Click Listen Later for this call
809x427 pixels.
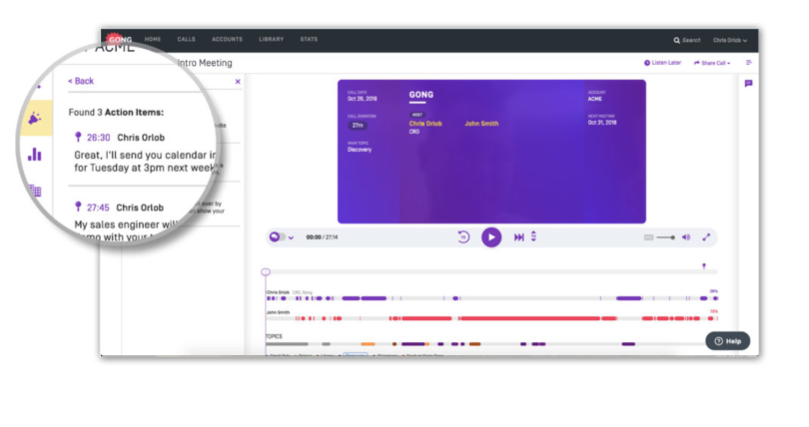[x=662, y=63]
